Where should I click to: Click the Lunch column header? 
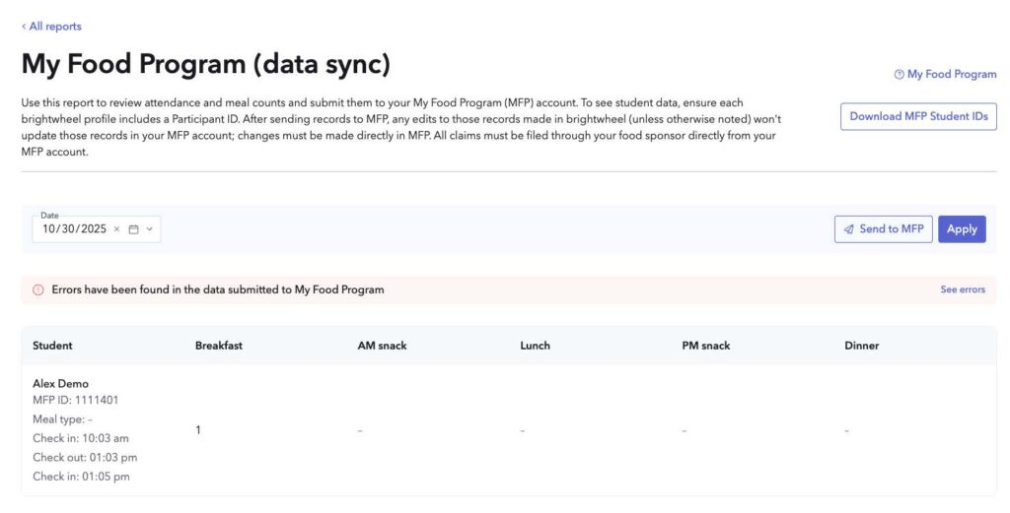click(x=535, y=346)
